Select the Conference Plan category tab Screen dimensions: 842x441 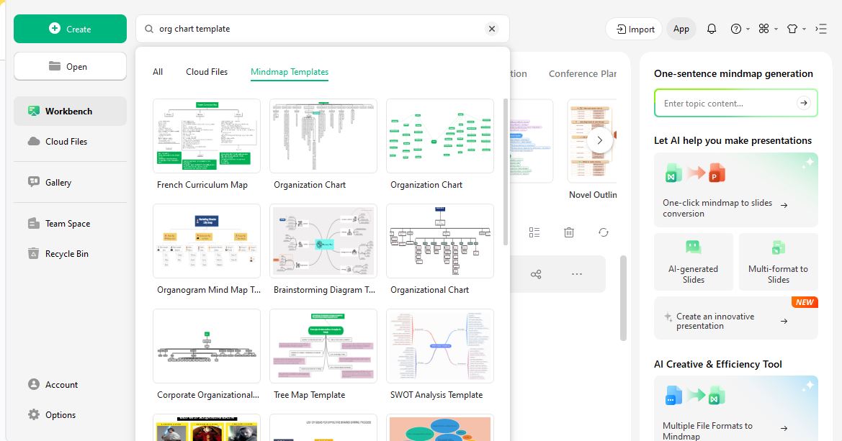click(x=582, y=73)
